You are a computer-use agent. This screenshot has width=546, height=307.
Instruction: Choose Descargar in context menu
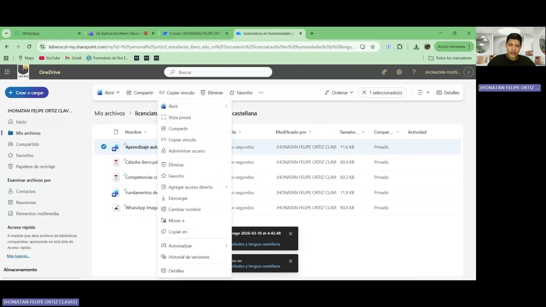pyautogui.click(x=194, y=198)
